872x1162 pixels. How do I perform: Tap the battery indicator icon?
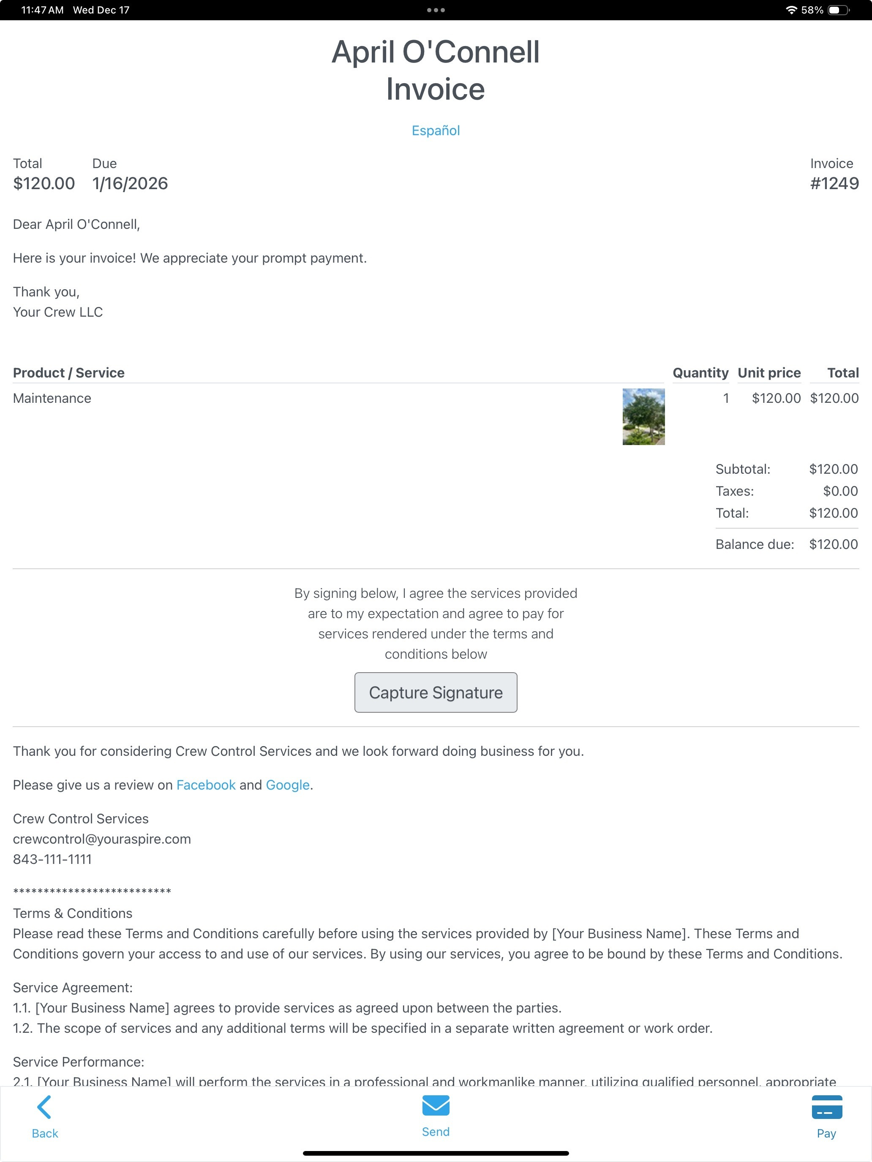(x=838, y=10)
